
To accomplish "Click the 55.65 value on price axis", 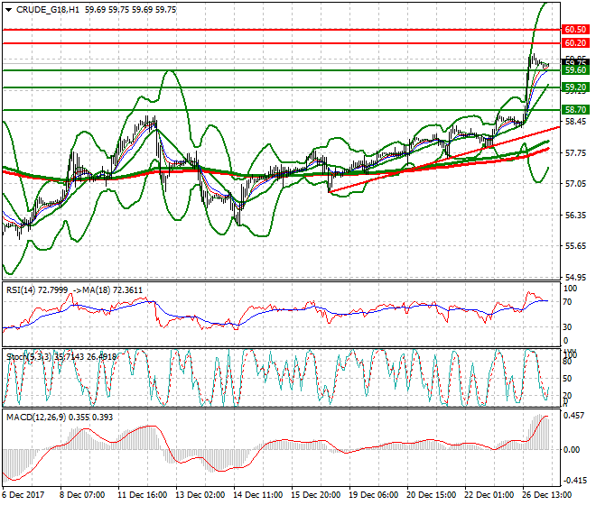I will coord(574,246).
